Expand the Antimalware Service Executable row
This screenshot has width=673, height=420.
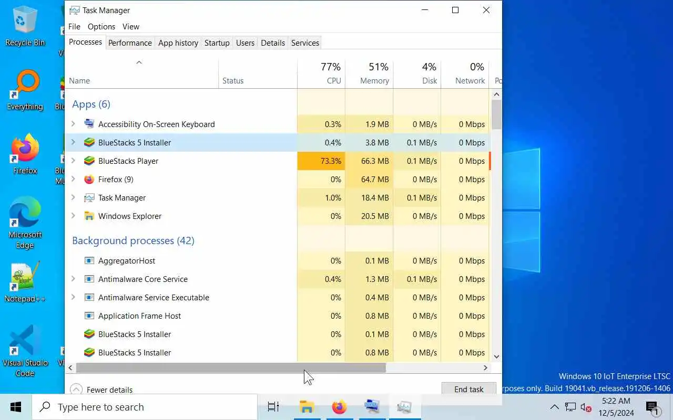click(x=73, y=297)
